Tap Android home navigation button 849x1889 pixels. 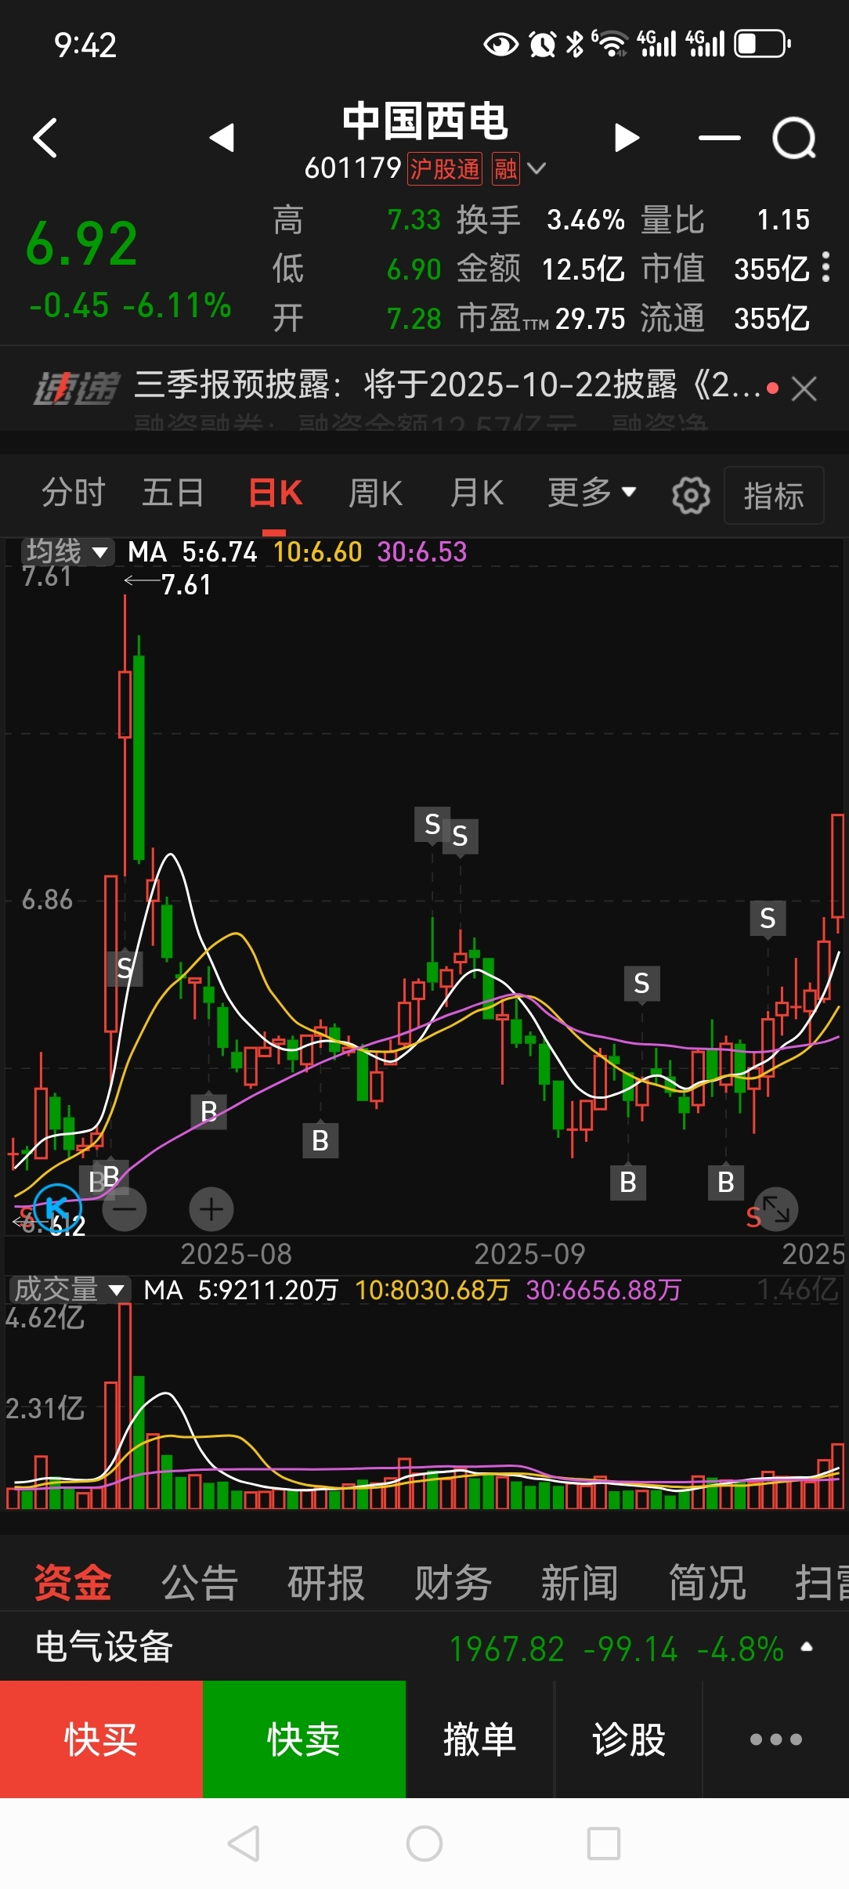424,1843
